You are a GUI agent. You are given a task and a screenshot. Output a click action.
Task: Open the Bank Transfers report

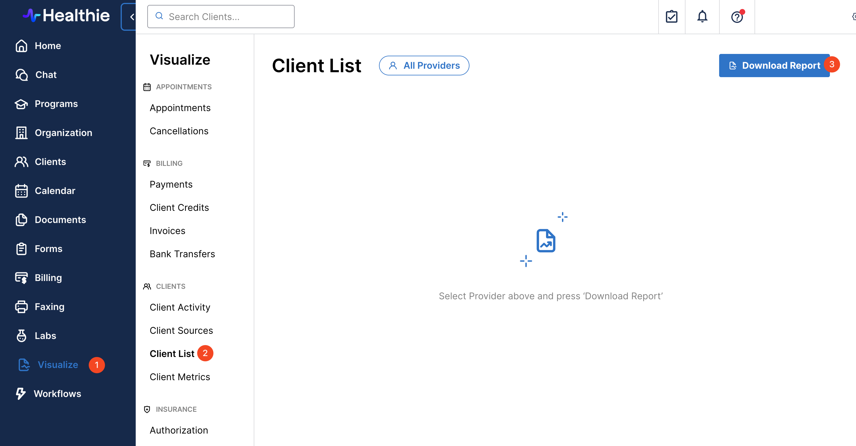(182, 254)
